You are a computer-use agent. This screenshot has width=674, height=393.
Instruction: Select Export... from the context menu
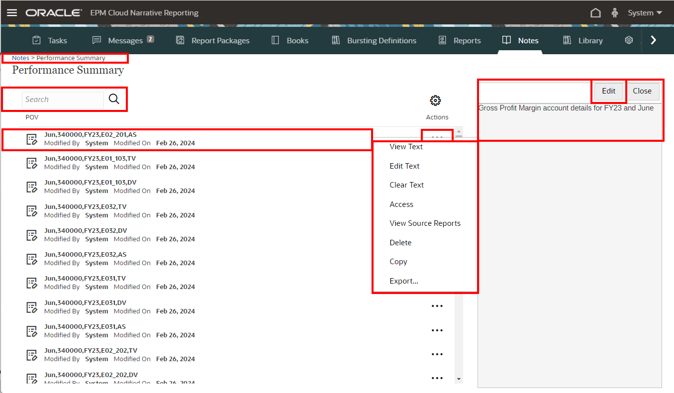(x=403, y=281)
